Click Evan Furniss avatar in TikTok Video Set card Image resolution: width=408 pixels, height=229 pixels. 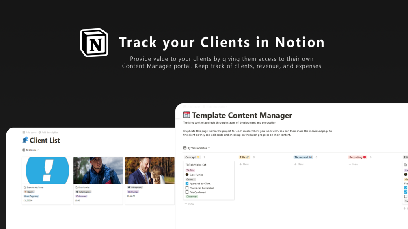pos(187,175)
